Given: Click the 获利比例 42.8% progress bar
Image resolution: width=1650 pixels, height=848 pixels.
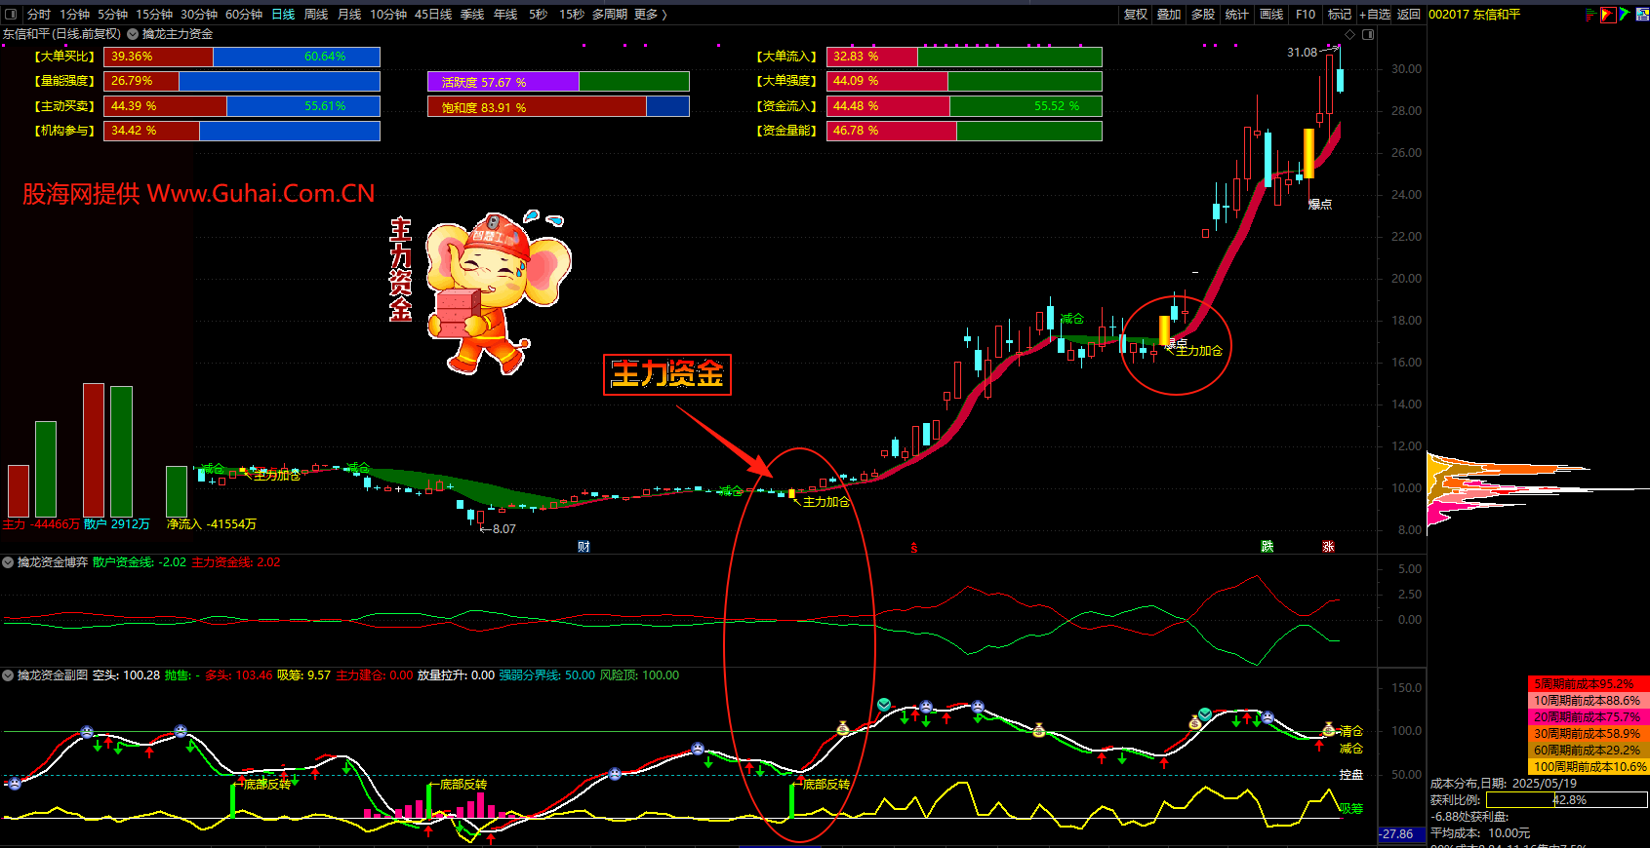Looking at the screenshot, I should click(1567, 800).
